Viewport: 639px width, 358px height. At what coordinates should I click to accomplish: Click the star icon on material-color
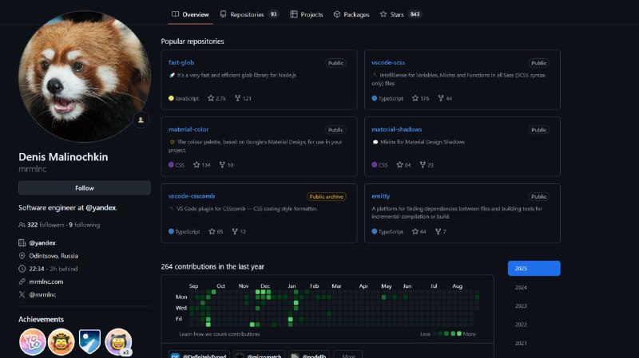point(196,165)
